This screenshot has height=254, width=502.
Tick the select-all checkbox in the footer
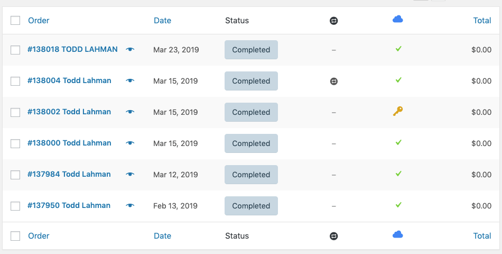pos(15,236)
